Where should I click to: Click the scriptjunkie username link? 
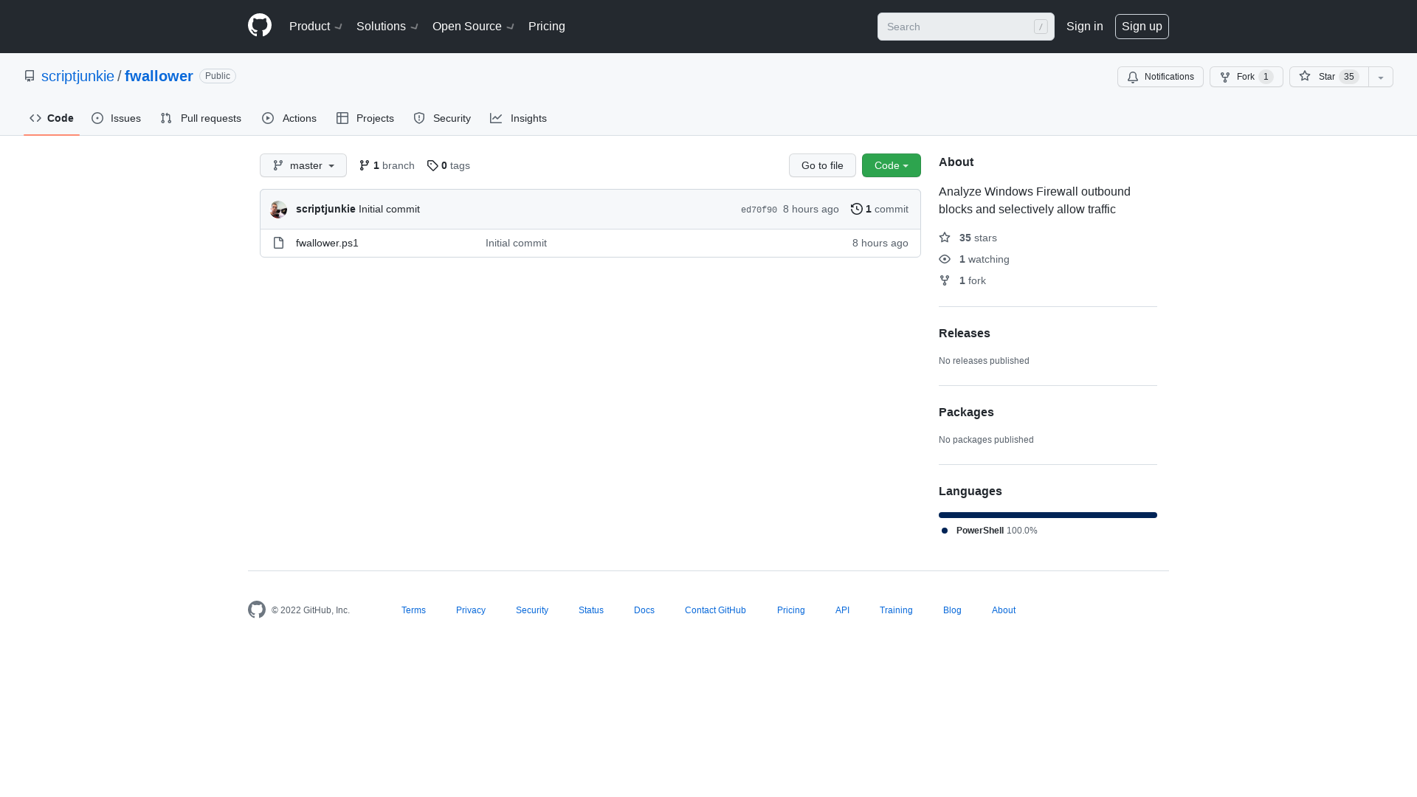(77, 75)
